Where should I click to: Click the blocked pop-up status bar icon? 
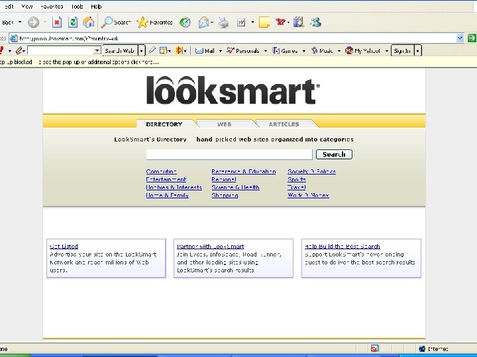pos(374,348)
